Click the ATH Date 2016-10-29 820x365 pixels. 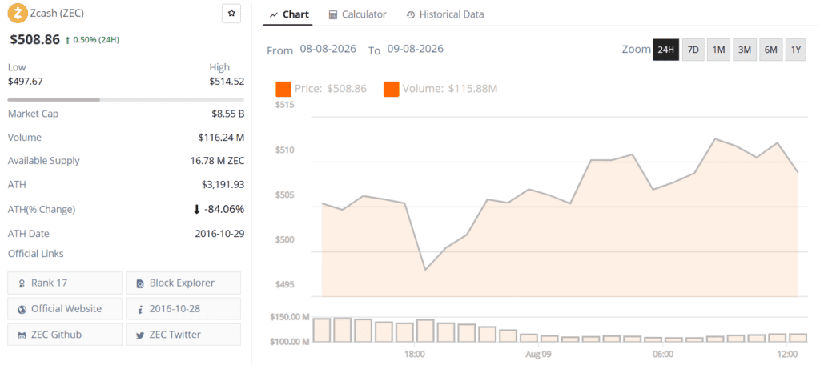click(219, 234)
